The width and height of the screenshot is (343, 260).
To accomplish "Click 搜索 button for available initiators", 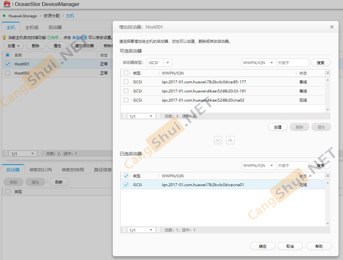I will point(321,62).
